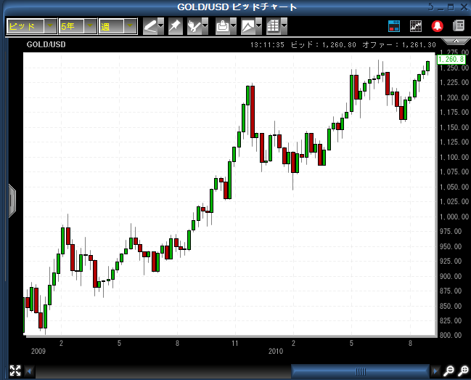
Task: Open the red-blue layout panel icon
Action: point(394,26)
